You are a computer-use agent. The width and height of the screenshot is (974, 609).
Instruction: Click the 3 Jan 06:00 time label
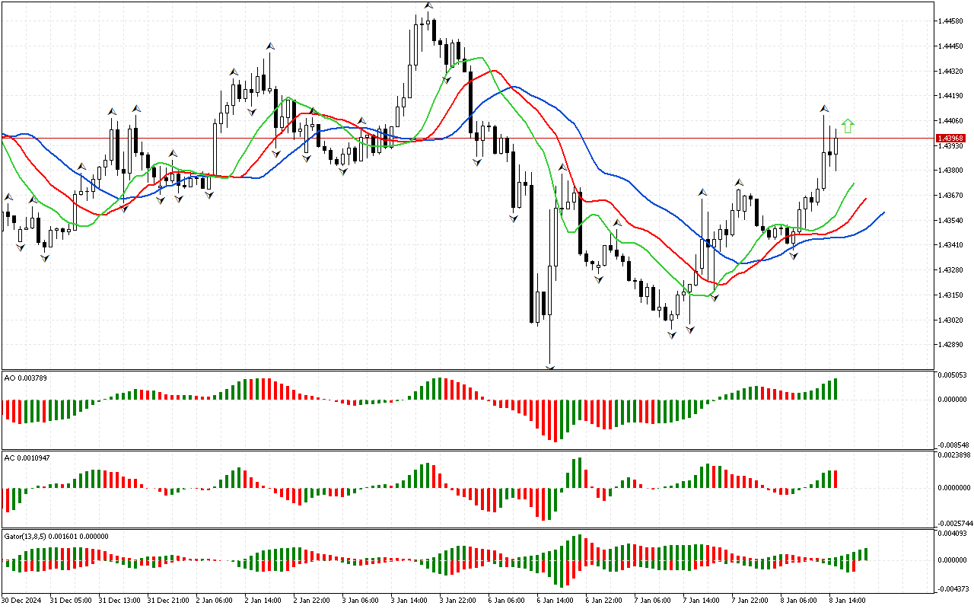pyautogui.click(x=362, y=600)
